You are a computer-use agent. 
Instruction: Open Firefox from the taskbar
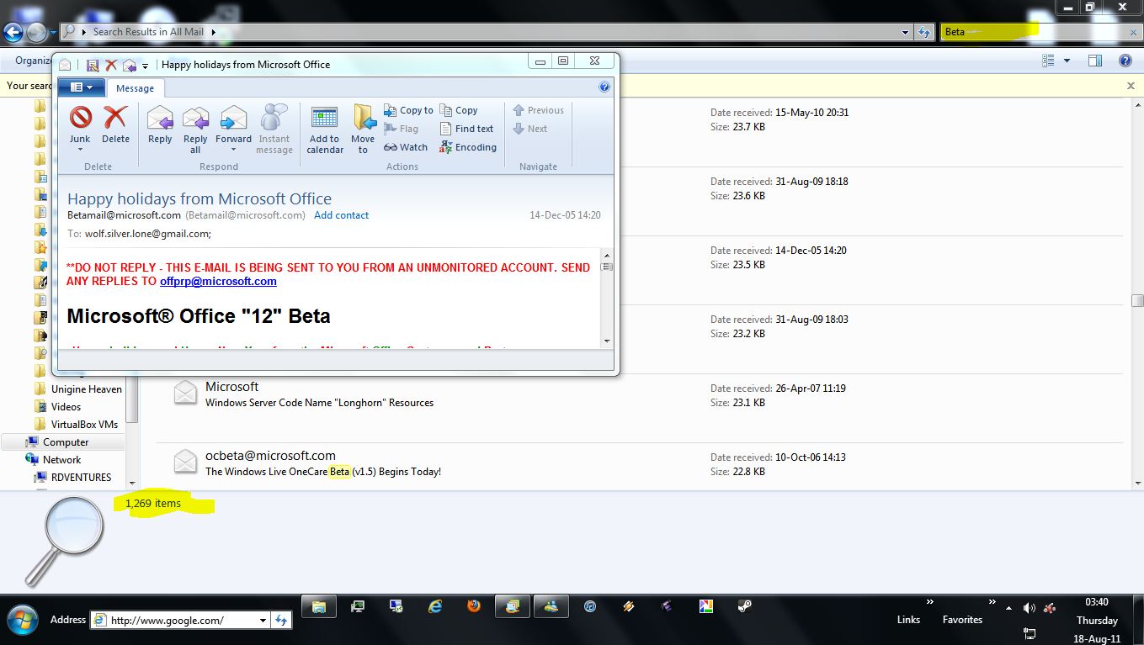coord(473,606)
